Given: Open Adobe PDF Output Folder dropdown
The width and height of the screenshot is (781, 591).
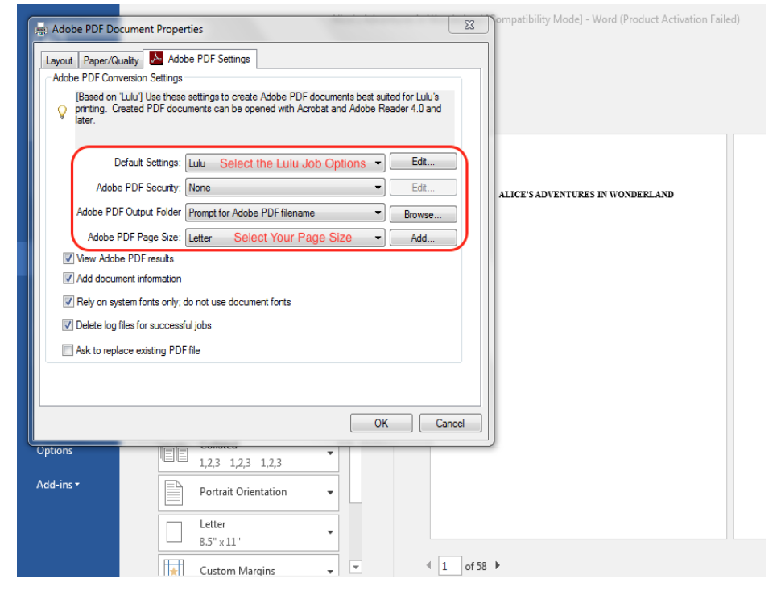Looking at the screenshot, I should (285, 213).
